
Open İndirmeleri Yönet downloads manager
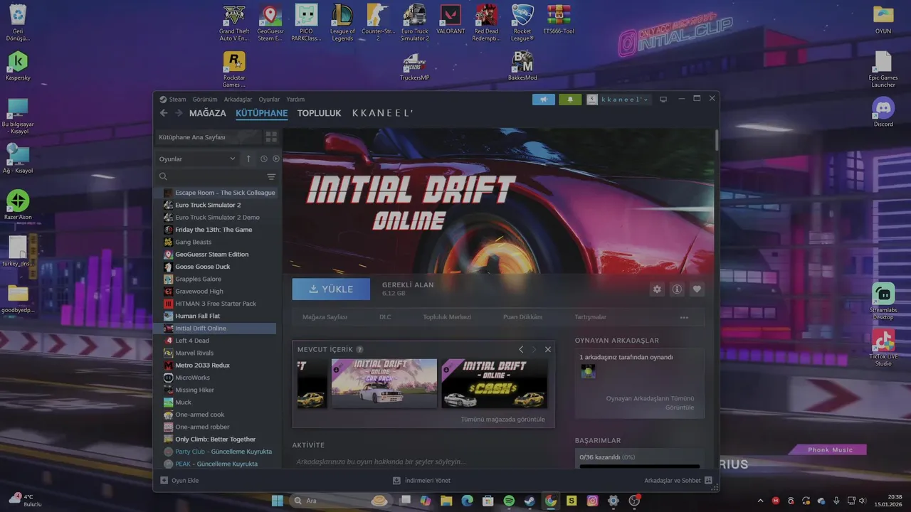click(421, 481)
